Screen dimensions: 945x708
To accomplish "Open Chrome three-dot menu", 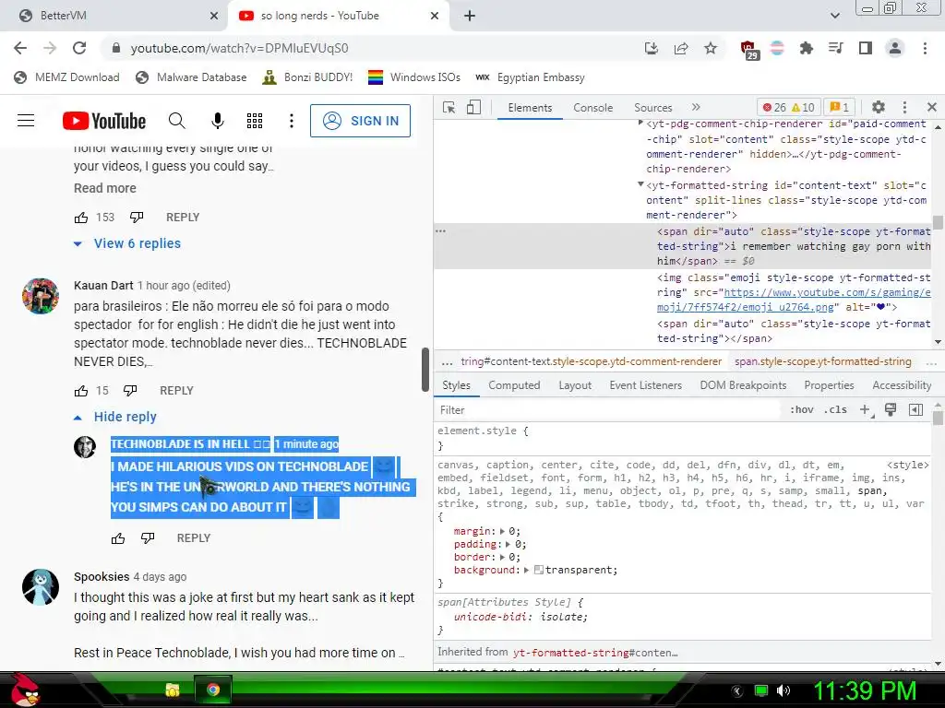I will coord(925,48).
